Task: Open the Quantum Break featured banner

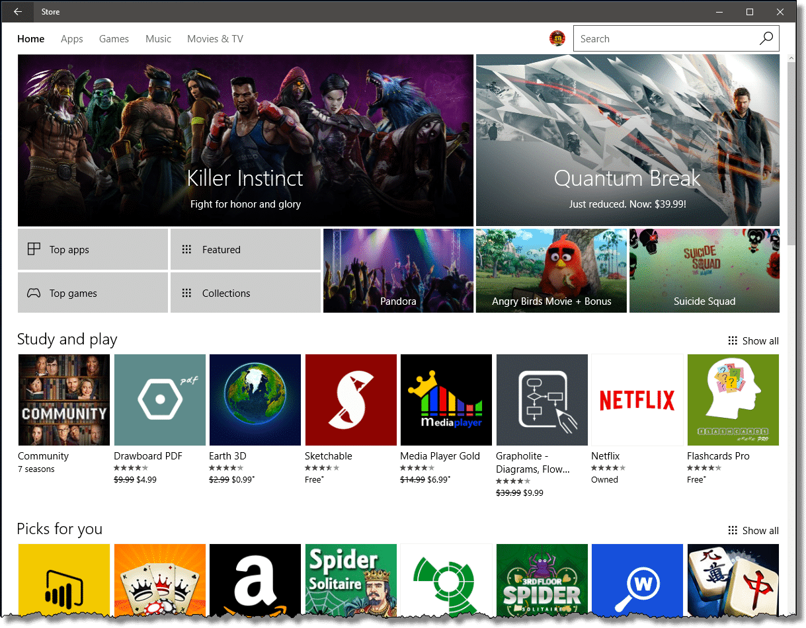Action: [627, 140]
